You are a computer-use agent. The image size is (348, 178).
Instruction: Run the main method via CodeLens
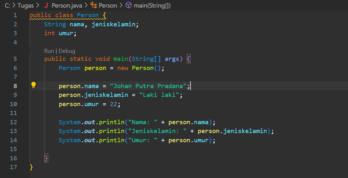49,51
